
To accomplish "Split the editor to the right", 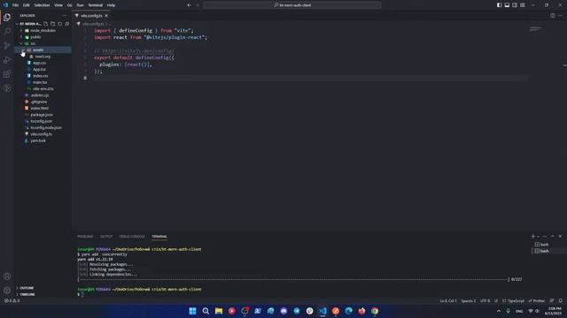I will (x=553, y=16).
